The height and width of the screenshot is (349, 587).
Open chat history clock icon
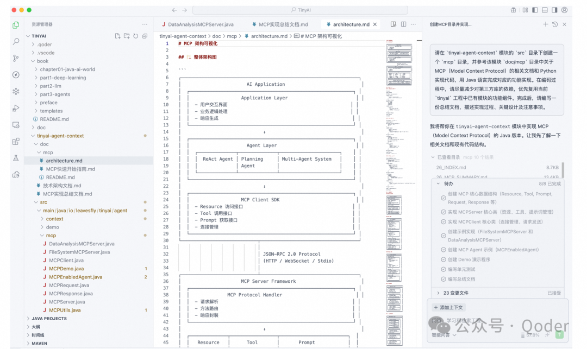tap(555, 24)
